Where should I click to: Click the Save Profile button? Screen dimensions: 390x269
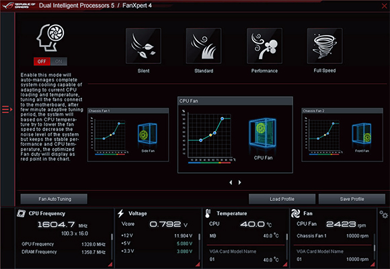coord(352,199)
